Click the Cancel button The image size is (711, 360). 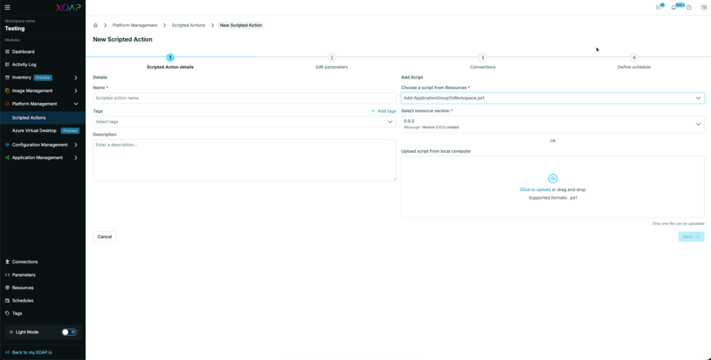point(104,236)
